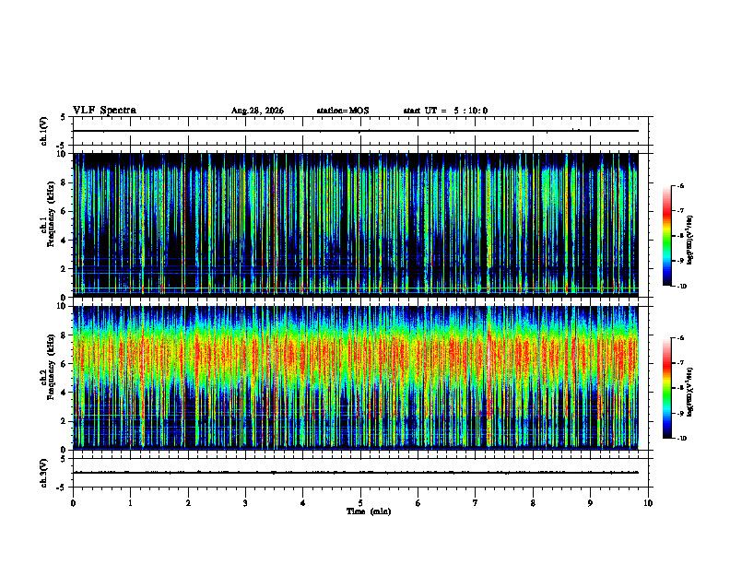Click the start UT time label
Image resolution: width=730 pixels, height=564 pixels.
click(445, 111)
